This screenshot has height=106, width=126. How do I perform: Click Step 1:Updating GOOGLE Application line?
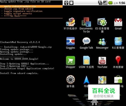[x=24, y=64]
